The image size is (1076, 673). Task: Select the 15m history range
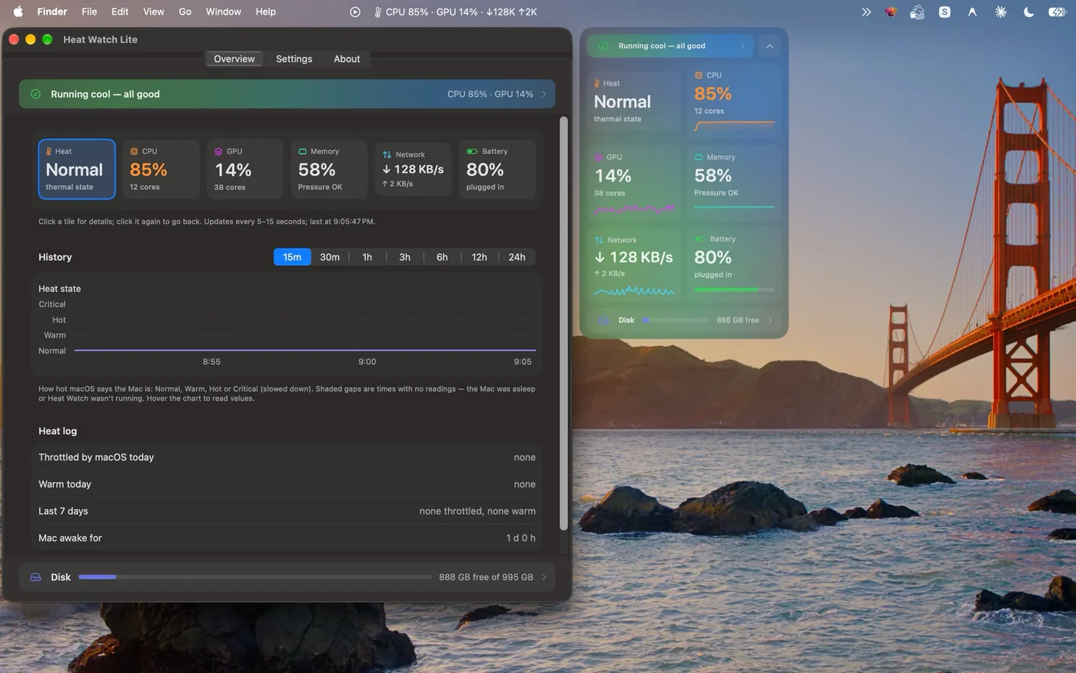pyautogui.click(x=292, y=257)
